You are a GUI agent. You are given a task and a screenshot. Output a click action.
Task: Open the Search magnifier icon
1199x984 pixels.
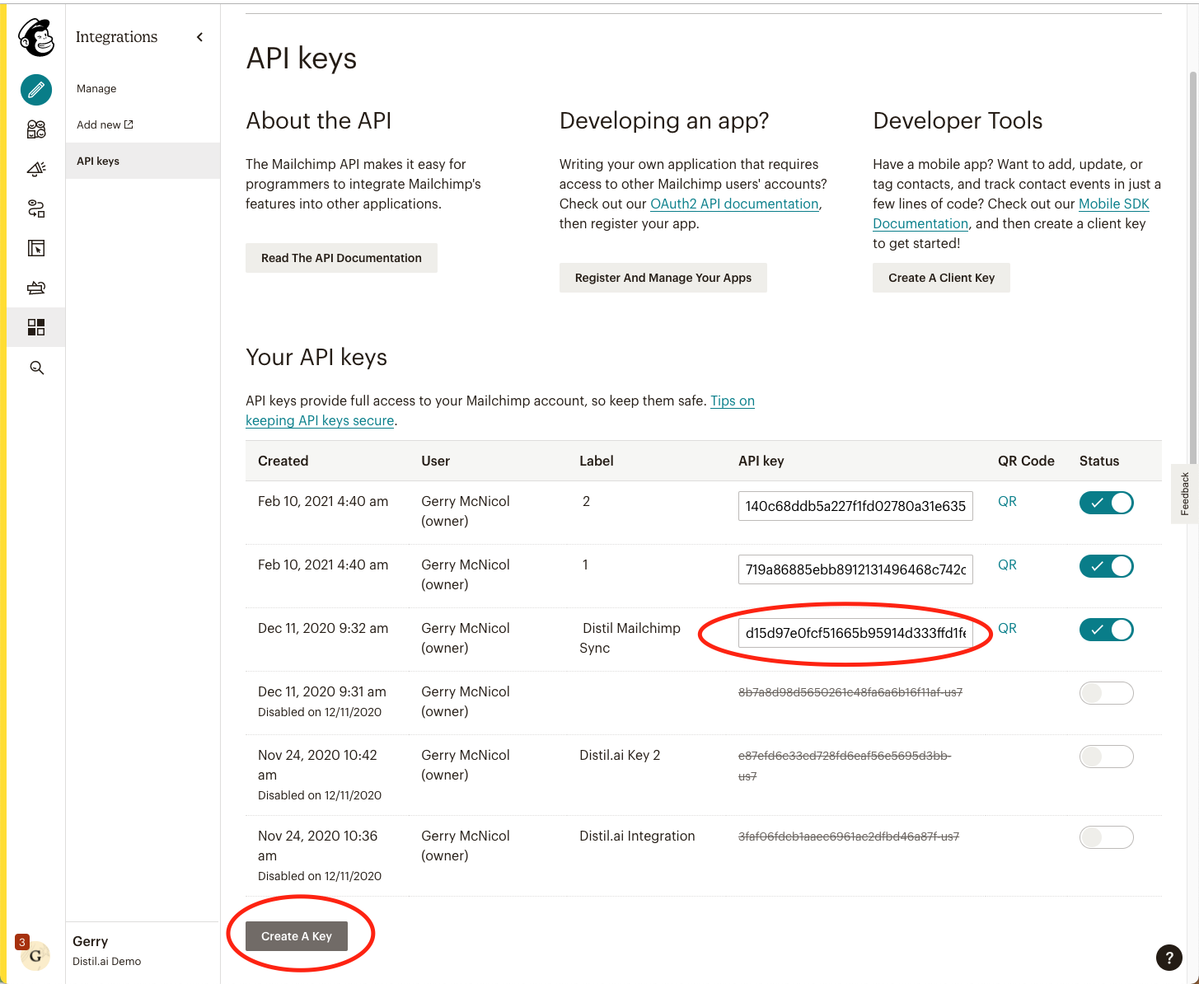pyautogui.click(x=36, y=368)
